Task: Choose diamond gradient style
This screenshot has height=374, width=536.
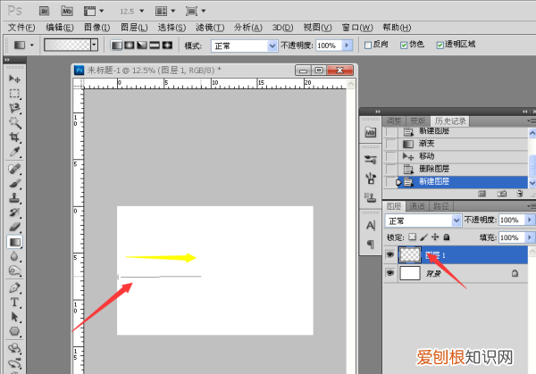Action: click(167, 46)
